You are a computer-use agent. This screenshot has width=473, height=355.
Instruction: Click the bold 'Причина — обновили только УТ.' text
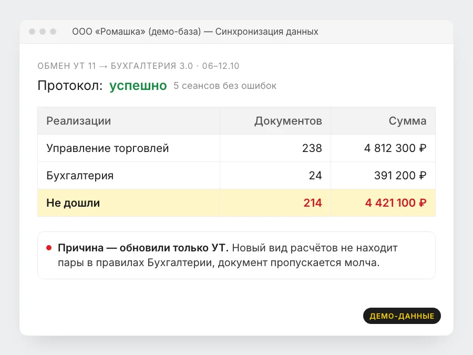(x=143, y=248)
